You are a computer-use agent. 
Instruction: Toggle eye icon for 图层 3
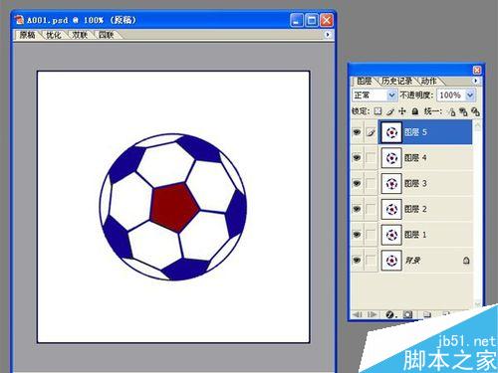357,183
